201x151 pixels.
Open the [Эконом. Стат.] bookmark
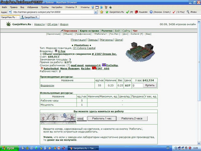[x=160, y=12]
